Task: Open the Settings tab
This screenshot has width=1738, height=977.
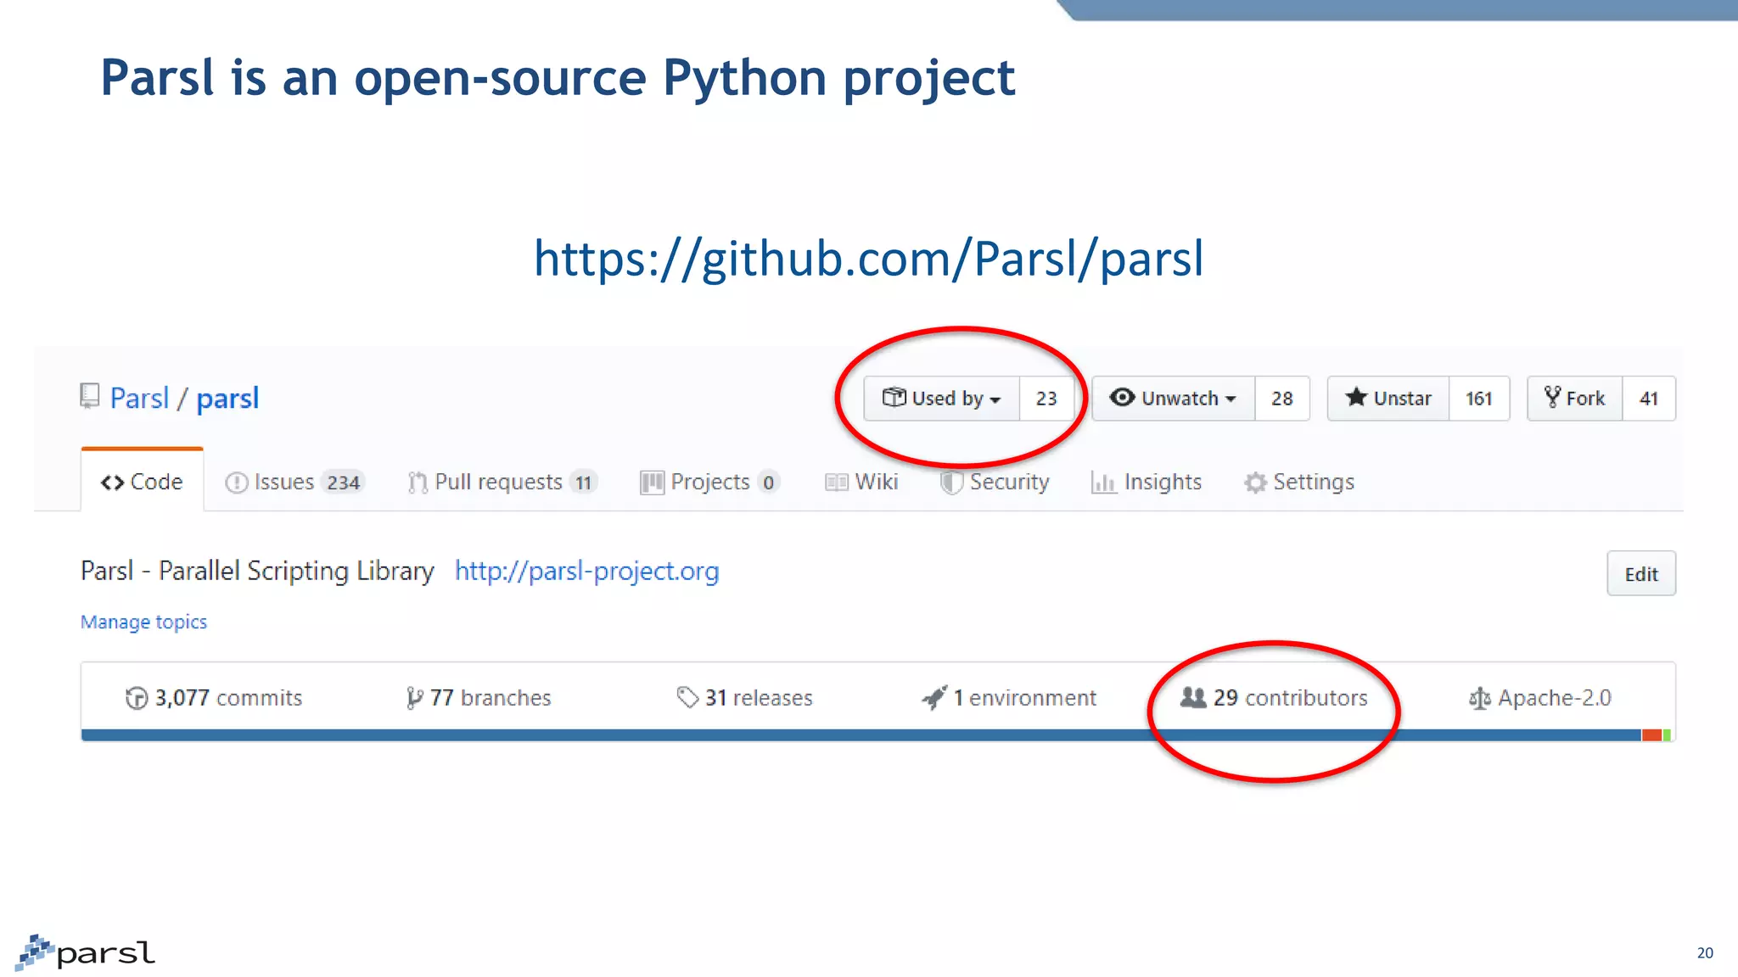Action: pos(1299,482)
